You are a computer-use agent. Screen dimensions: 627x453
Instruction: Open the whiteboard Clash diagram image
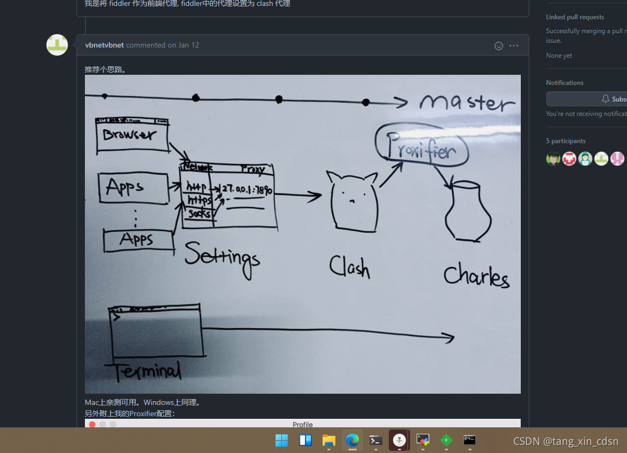[x=303, y=235]
